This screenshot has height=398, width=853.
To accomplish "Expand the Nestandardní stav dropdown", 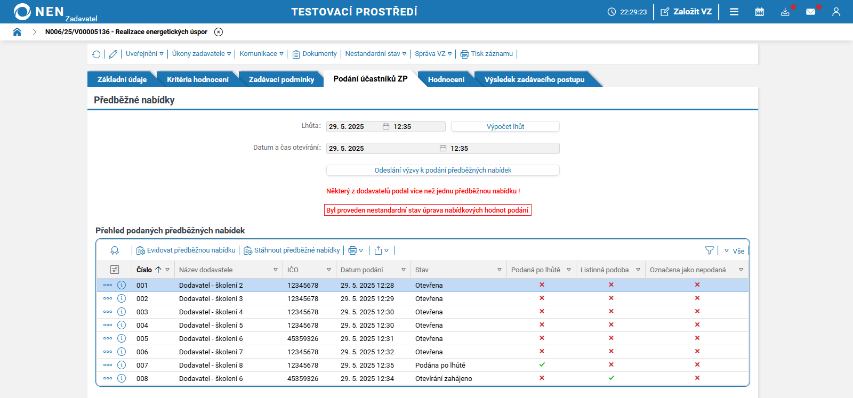I will click(375, 54).
